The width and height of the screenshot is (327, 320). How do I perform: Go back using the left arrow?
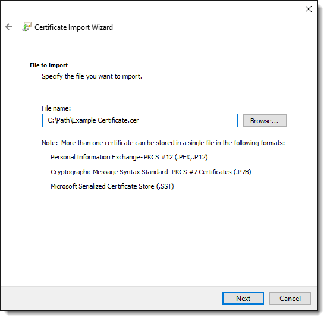pos(9,27)
